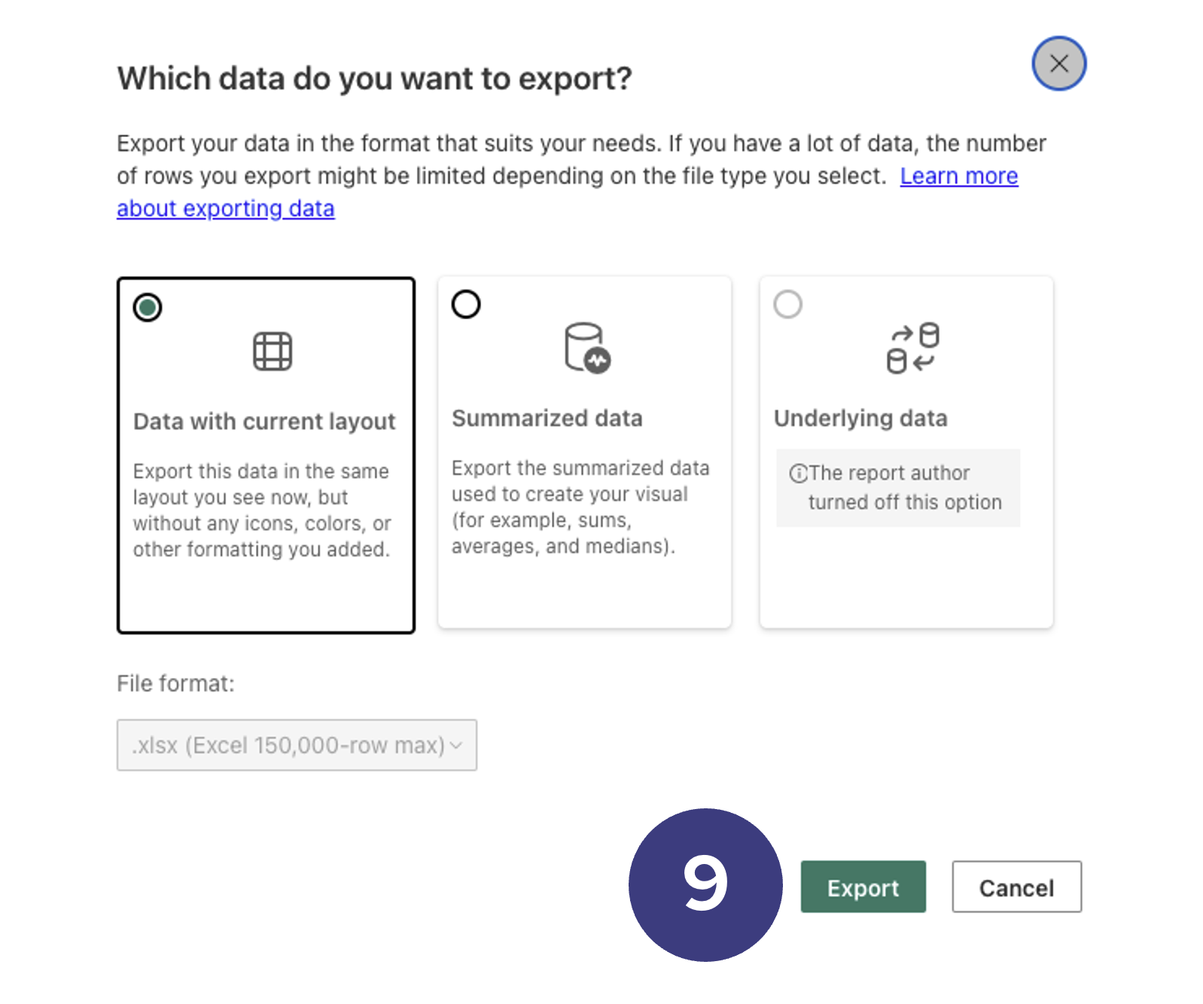Click the Data with current layout heading
Viewport: 1203px width, 1004px height.
tap(264, 421)
